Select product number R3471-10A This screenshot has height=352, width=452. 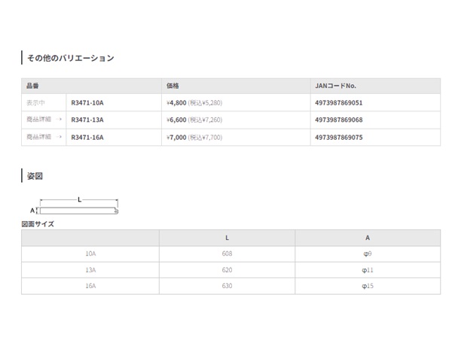coord(87,103)
